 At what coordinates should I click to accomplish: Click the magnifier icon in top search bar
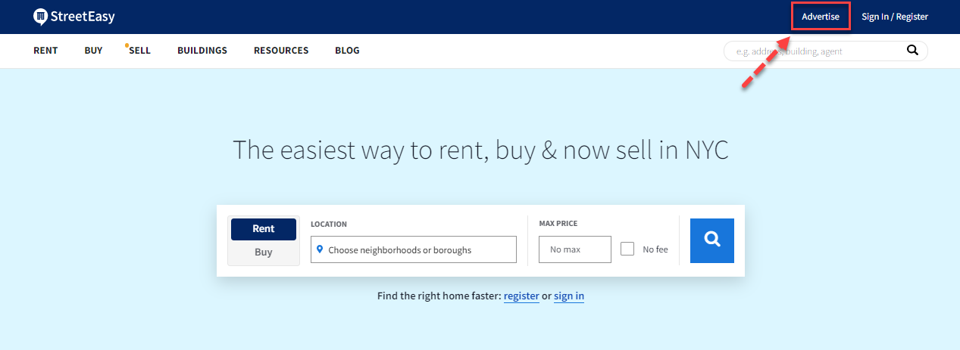[912, 51]
